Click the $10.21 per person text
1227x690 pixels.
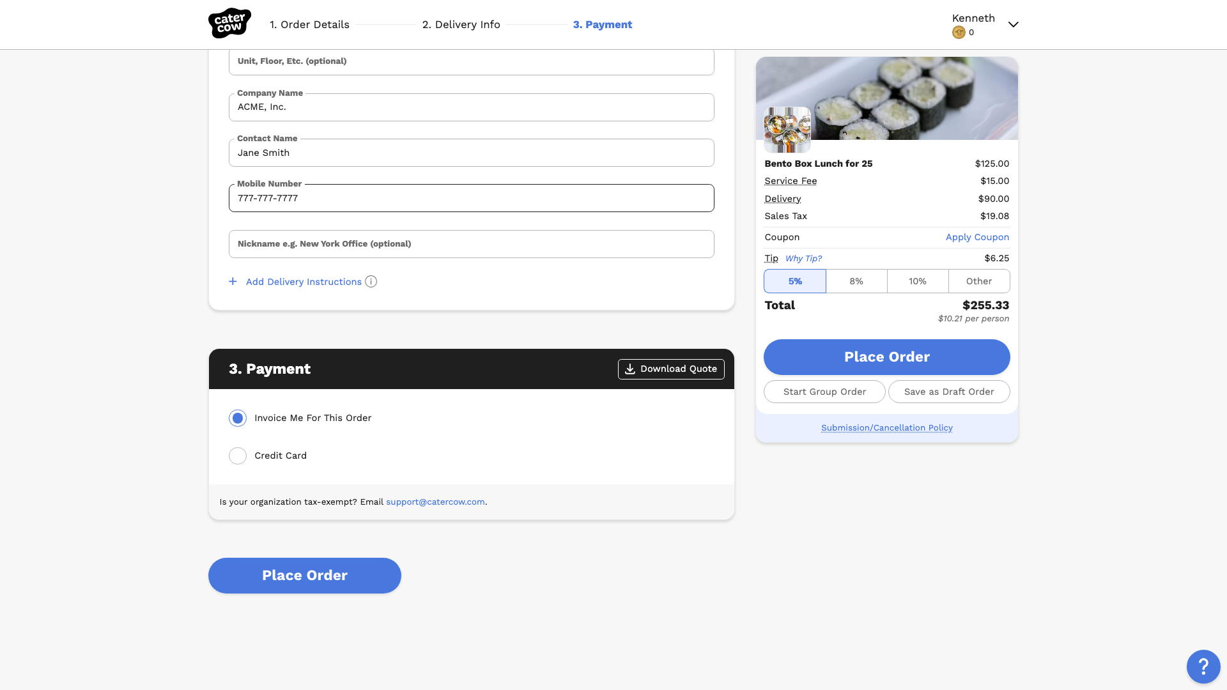tap(973, 319)
